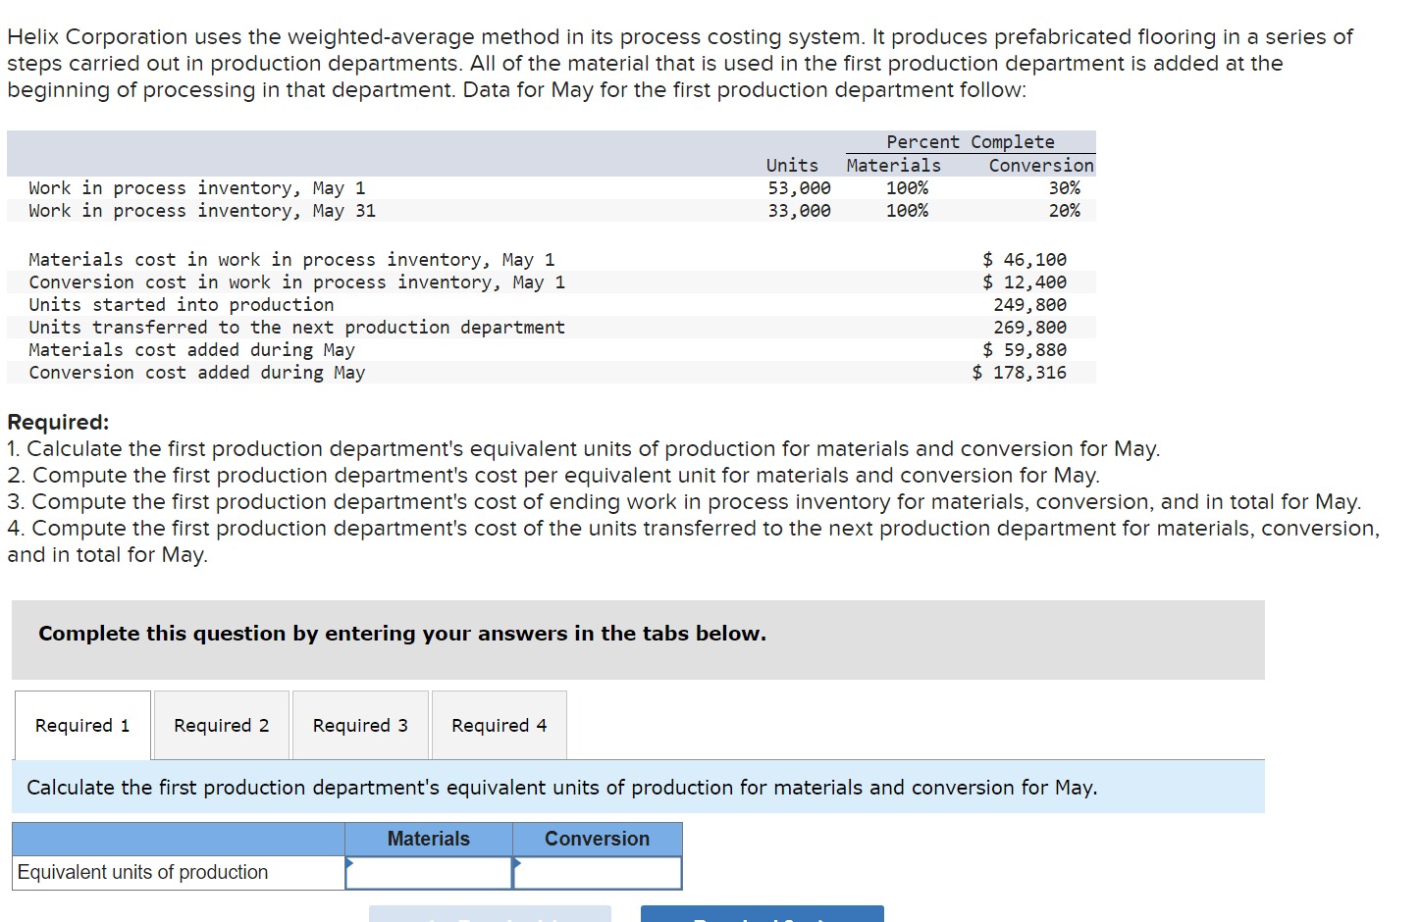This screenshot has width=1421, height=922.
Task: Click the Complete this question banner
Action: [x=401, y=634]
